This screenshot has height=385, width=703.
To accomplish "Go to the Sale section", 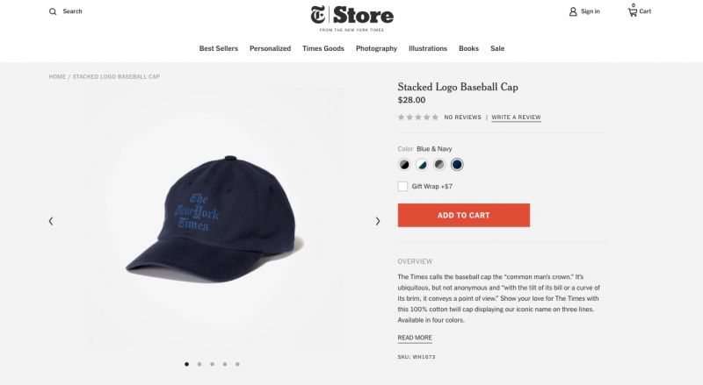I will [x=497, y=48].
